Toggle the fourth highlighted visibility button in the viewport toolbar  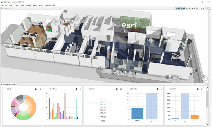(184, 8)
